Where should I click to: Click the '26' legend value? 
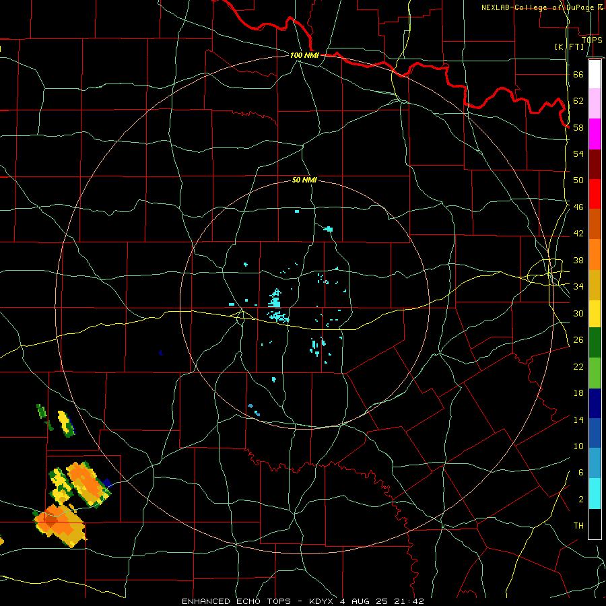pyautogui.click(x=578, y=340)
